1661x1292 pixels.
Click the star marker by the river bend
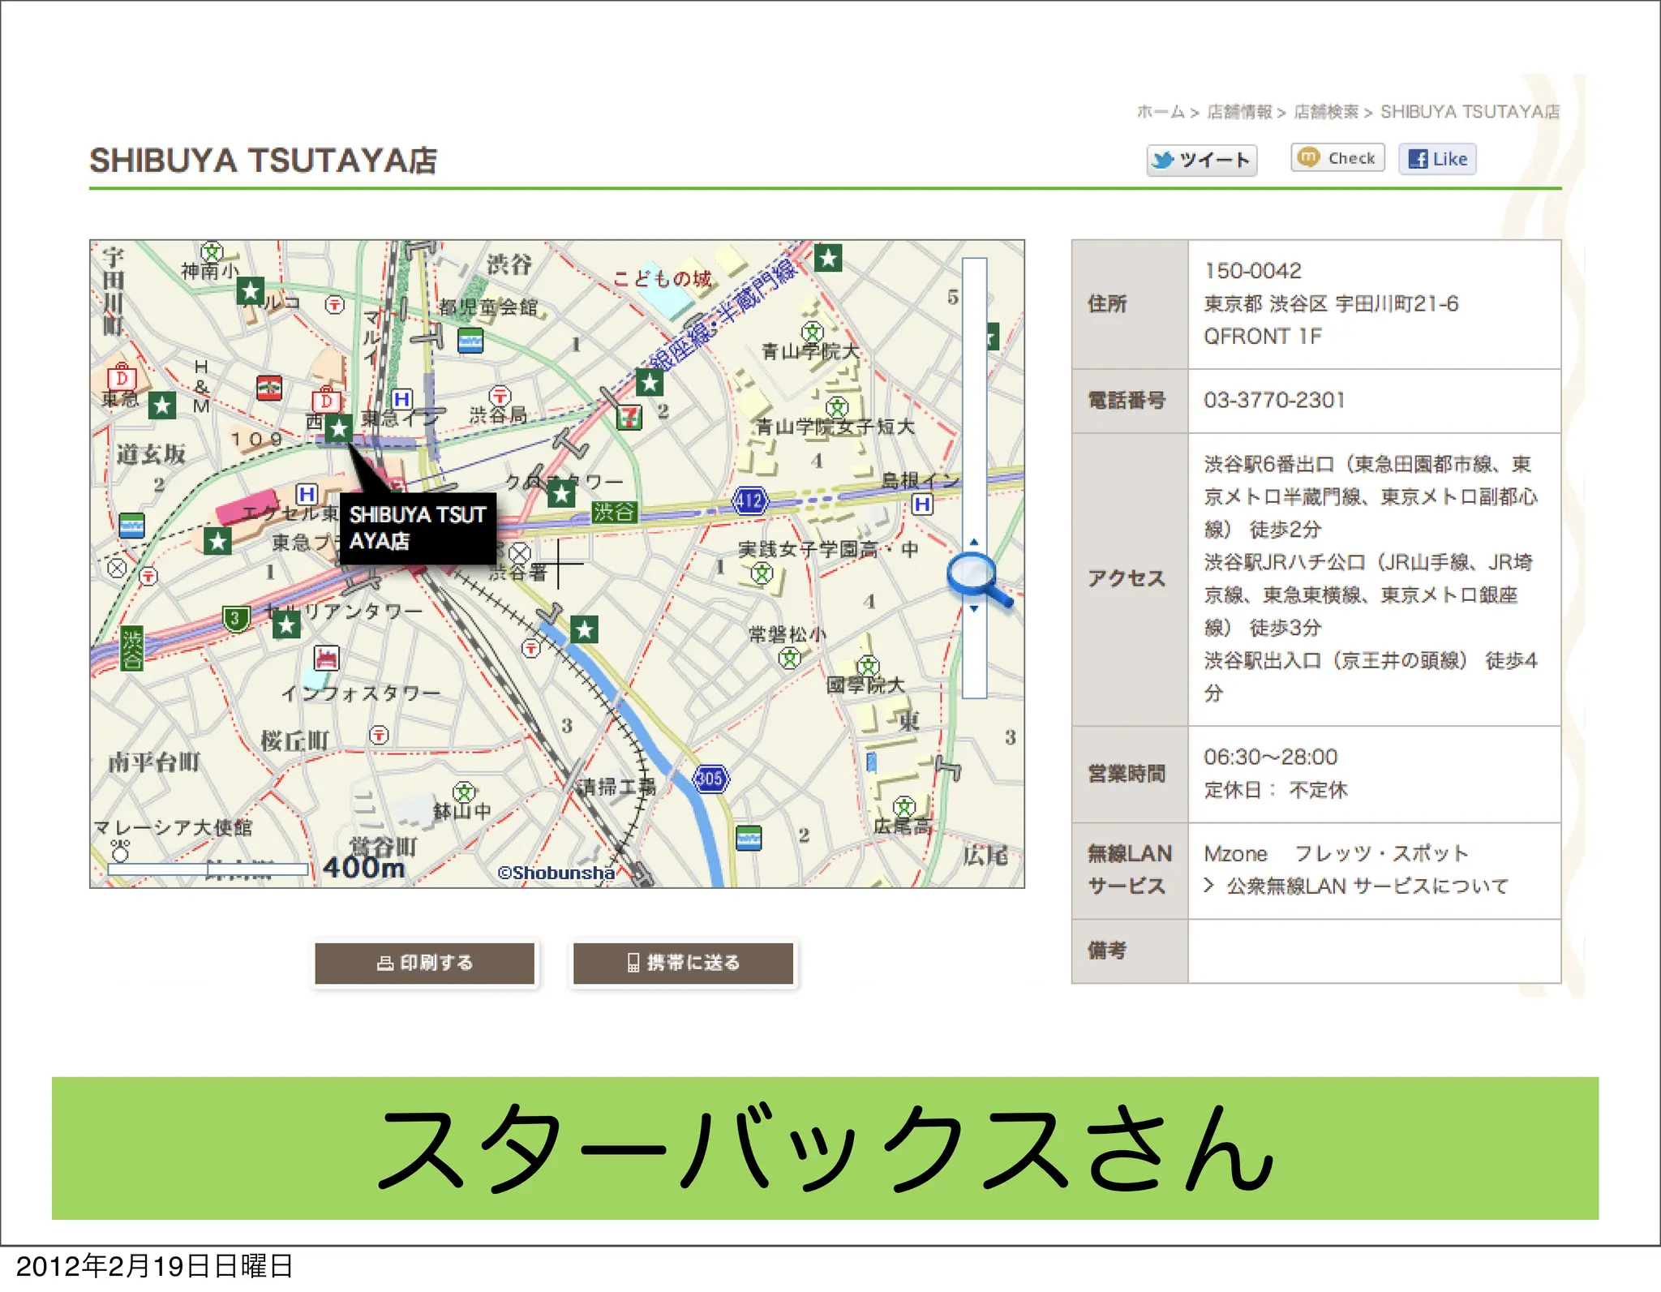pos(584,629)
